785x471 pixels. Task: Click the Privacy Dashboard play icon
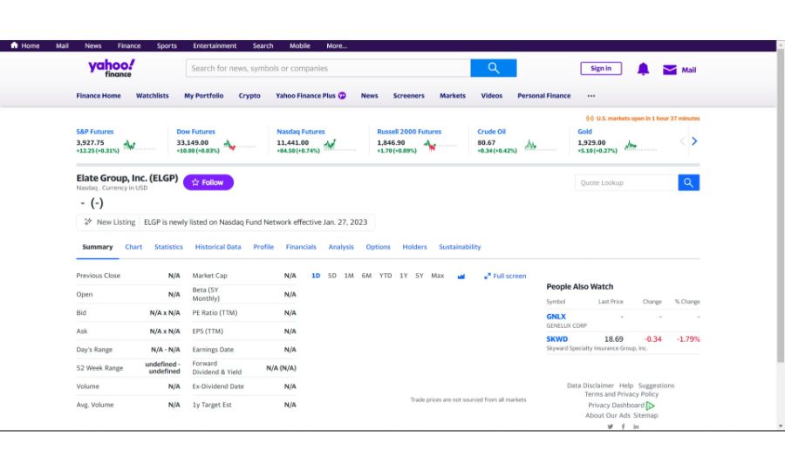pyautogui.click(x=651, y=406)
